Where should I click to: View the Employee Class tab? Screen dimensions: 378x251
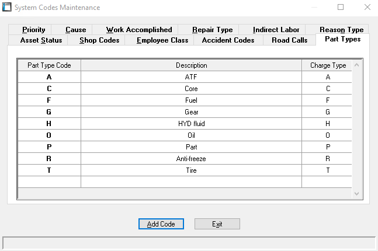[162, 40]
